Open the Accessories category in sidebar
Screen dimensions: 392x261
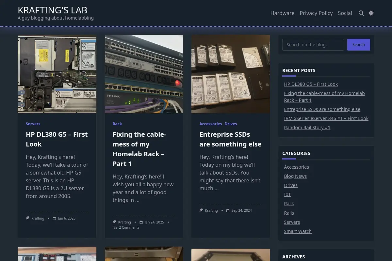tap(296, 167)
